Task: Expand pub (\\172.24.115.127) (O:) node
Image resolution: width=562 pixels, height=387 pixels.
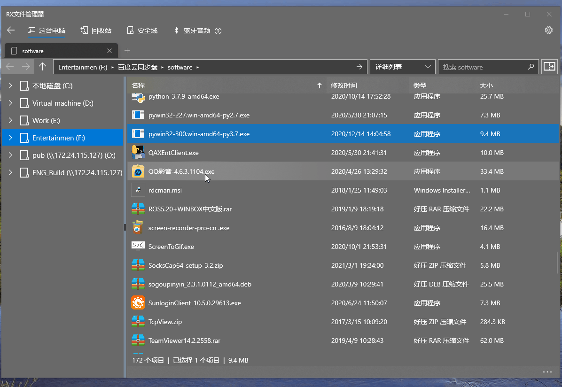Action: [x=10, y=155]
